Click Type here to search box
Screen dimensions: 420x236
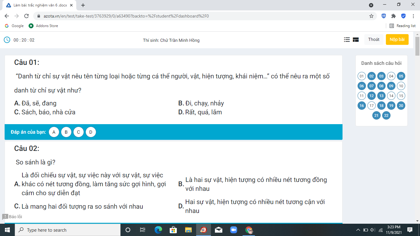click(68, 230)
